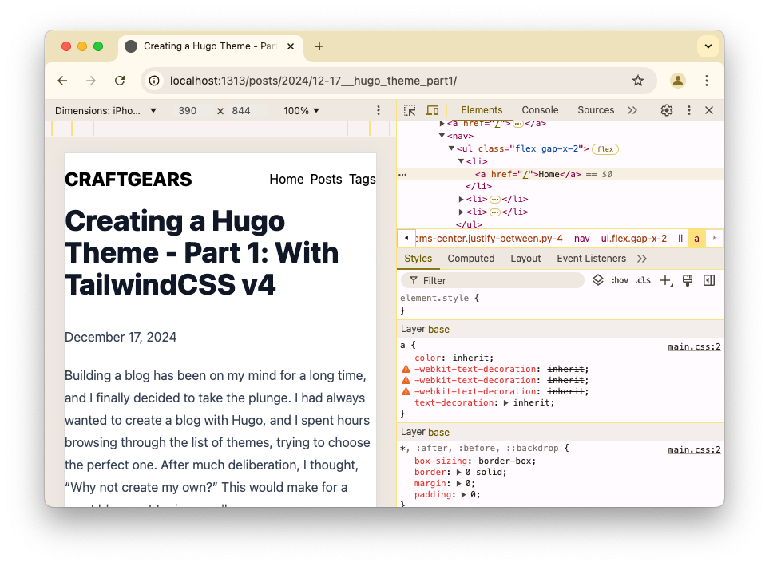Open actions menu for selected node
The height and width of the screenshot is (566, 769).
tap(402, 174)
